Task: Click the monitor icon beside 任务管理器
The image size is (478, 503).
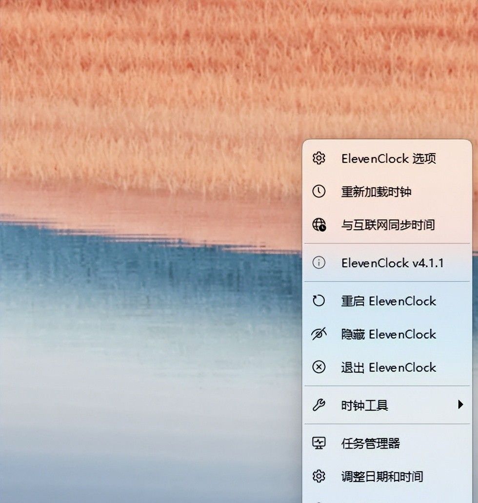Action: pos(319,442)
